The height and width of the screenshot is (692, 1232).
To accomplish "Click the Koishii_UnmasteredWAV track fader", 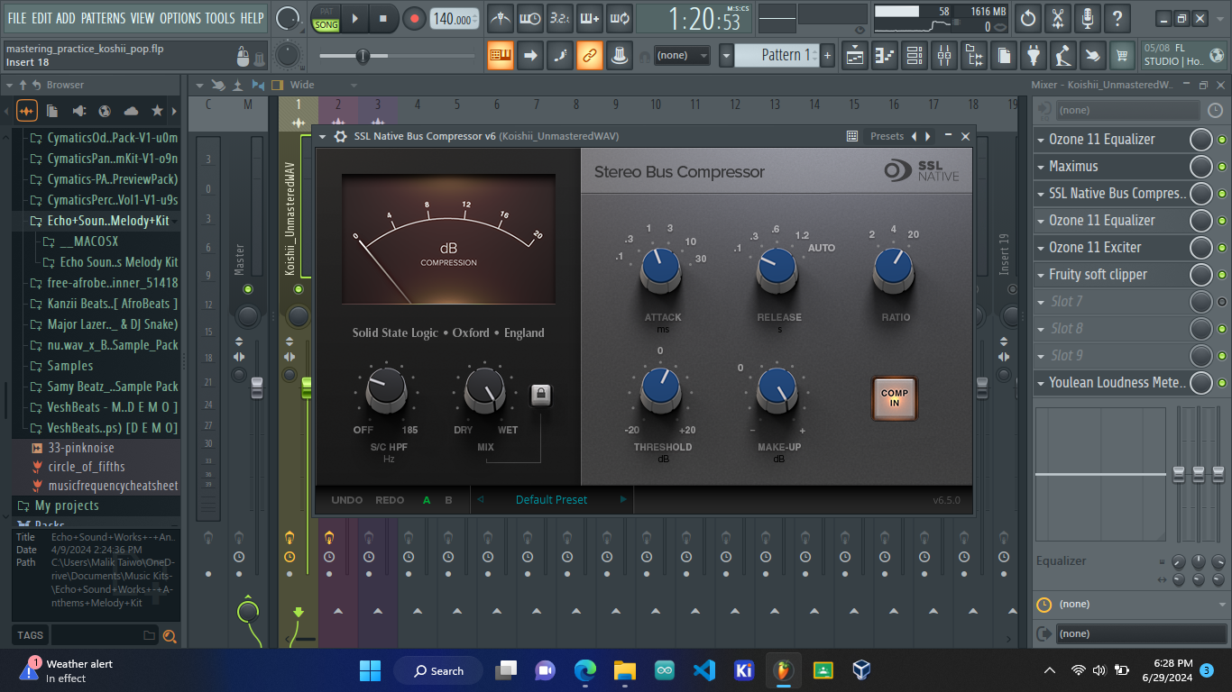I will tap(306, 387).
